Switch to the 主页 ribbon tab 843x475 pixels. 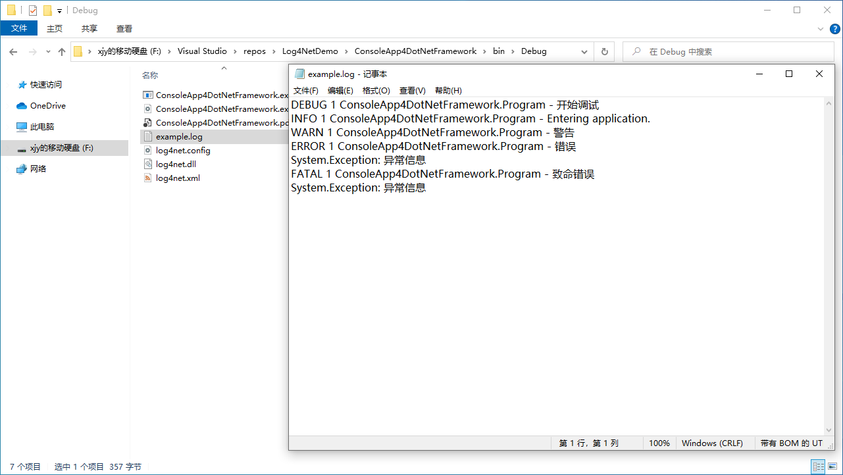(55, 28)
